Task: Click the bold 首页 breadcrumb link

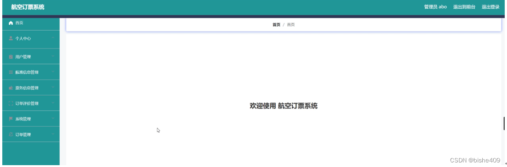Action: [277, 25]
